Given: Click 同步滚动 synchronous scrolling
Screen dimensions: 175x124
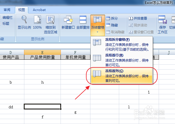Looking at the screenshot, I should (x=138, y=25).
